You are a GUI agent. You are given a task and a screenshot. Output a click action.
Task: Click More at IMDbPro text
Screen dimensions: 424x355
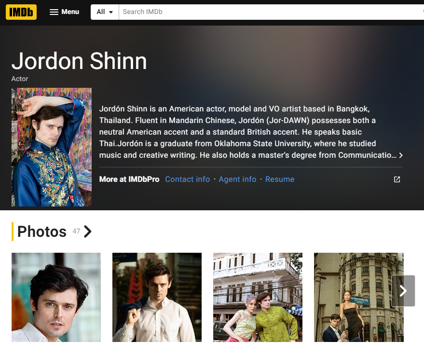[x=129, y=179]
